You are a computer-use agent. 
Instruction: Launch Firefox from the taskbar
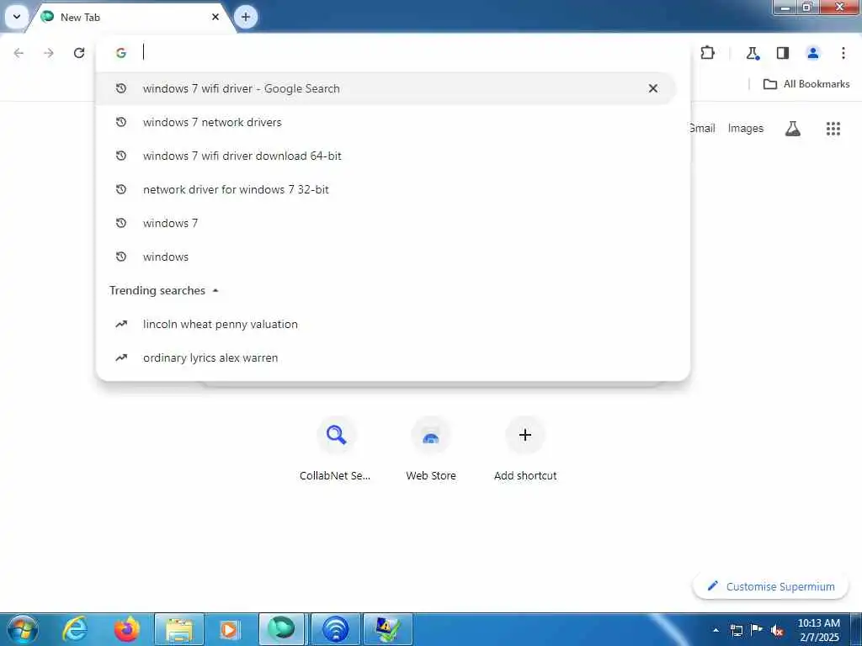pyautogui.click(x=127, y=629)
